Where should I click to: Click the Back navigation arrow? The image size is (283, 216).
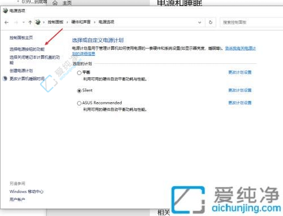click(x=6, y=23)
